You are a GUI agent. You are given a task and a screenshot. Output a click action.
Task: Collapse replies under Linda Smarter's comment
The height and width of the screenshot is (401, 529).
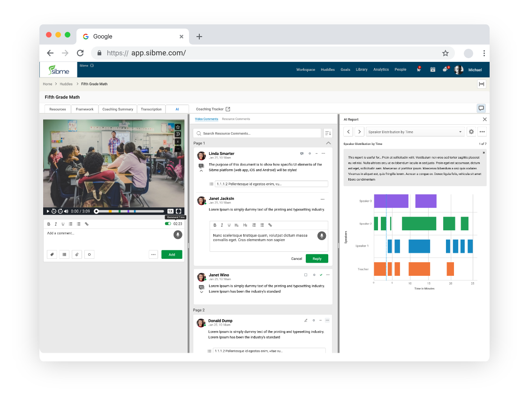click(201, 171)
